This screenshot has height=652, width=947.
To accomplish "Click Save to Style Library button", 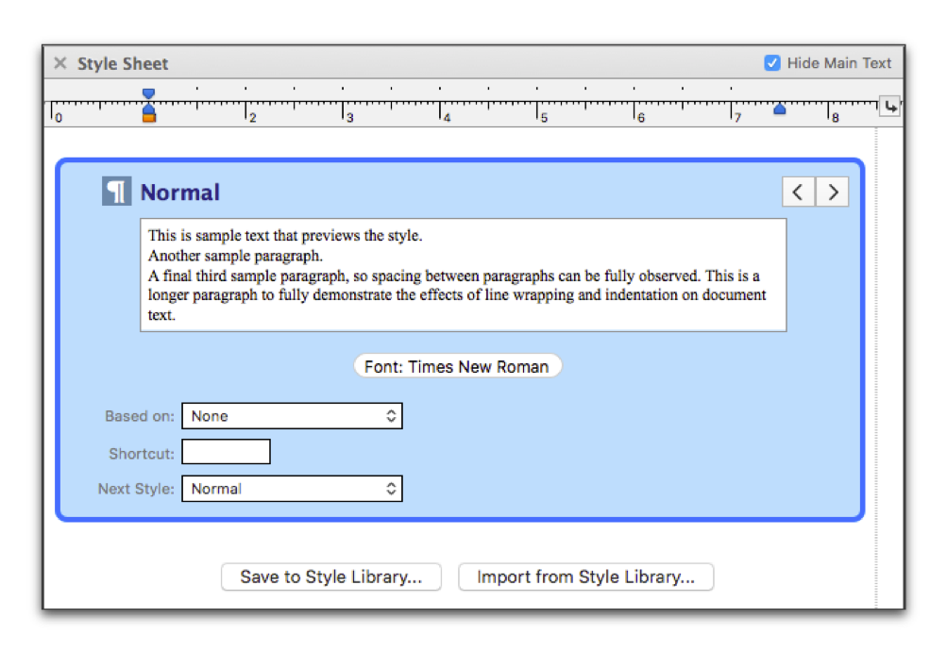I will pyautogui.click(x=331, y=577).
